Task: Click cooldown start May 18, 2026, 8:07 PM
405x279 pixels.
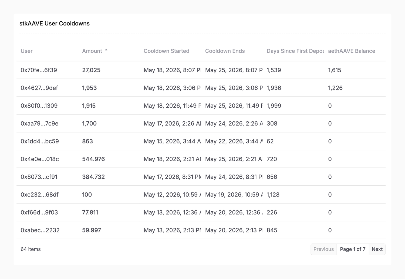Action: 172,70
